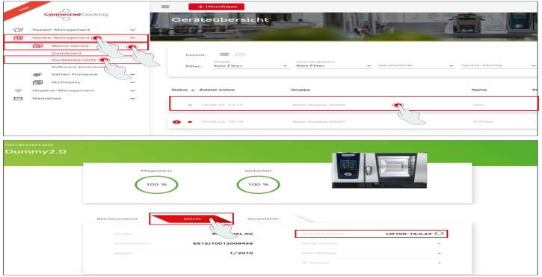
Task: Click the Name cell of the 11:17 device
Action: pos(478,105)
